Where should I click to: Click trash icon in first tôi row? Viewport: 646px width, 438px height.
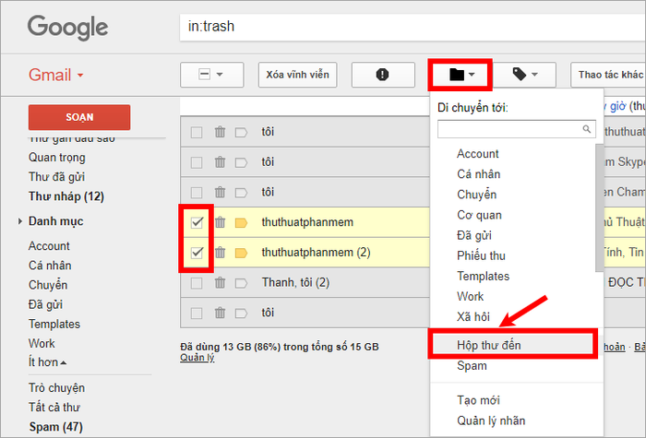(220, 132)
